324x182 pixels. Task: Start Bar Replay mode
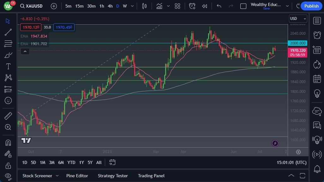click(204, 6)
